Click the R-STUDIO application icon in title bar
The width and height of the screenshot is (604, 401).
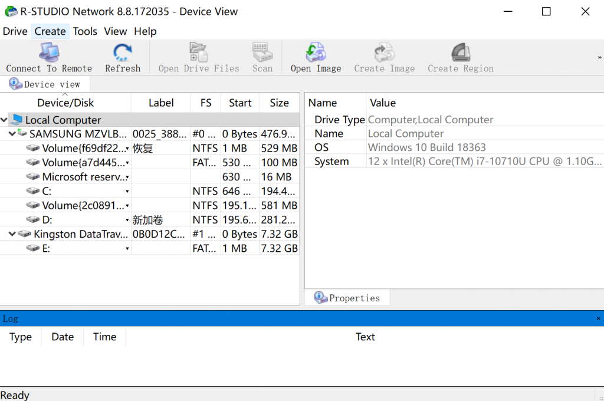[11, 11]
